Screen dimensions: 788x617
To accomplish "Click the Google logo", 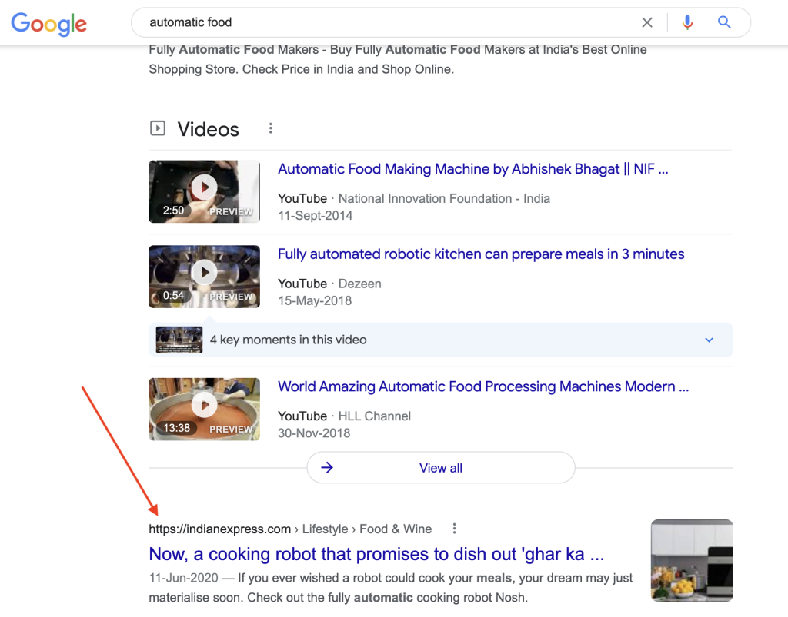I will pyautogui.click(x=48, y=24).
